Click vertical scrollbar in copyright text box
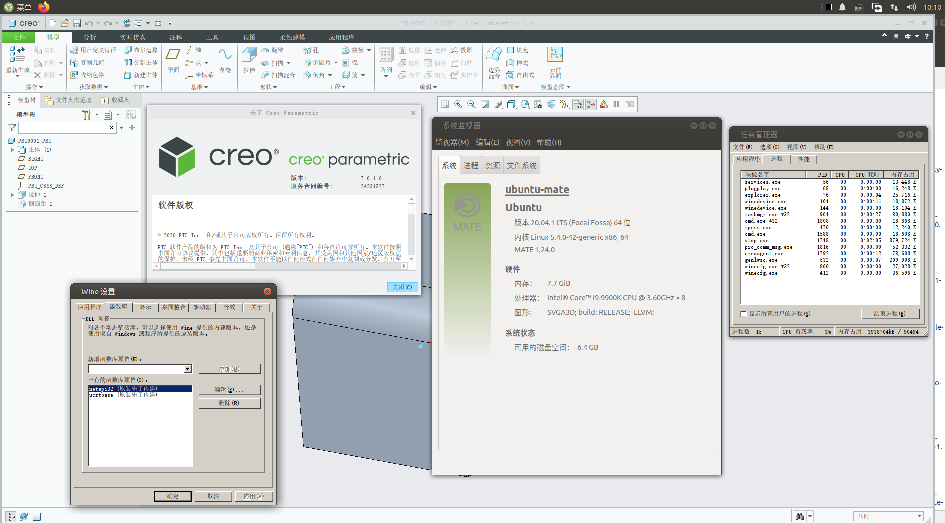The height and width of the screenshot is (523, 945). 412,228
